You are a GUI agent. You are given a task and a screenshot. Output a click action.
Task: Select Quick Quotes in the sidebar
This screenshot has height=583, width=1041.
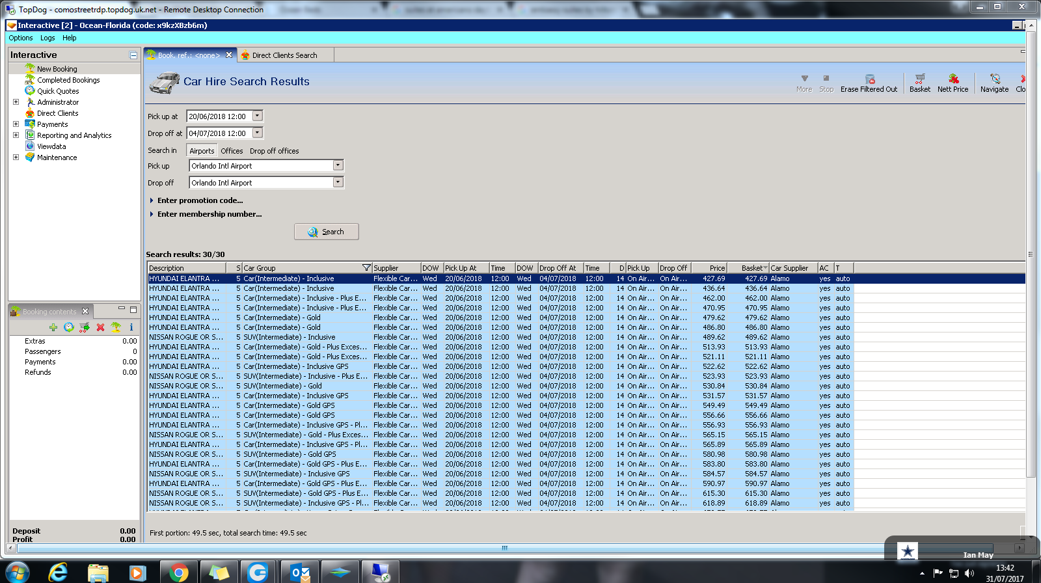pos(58,91)
